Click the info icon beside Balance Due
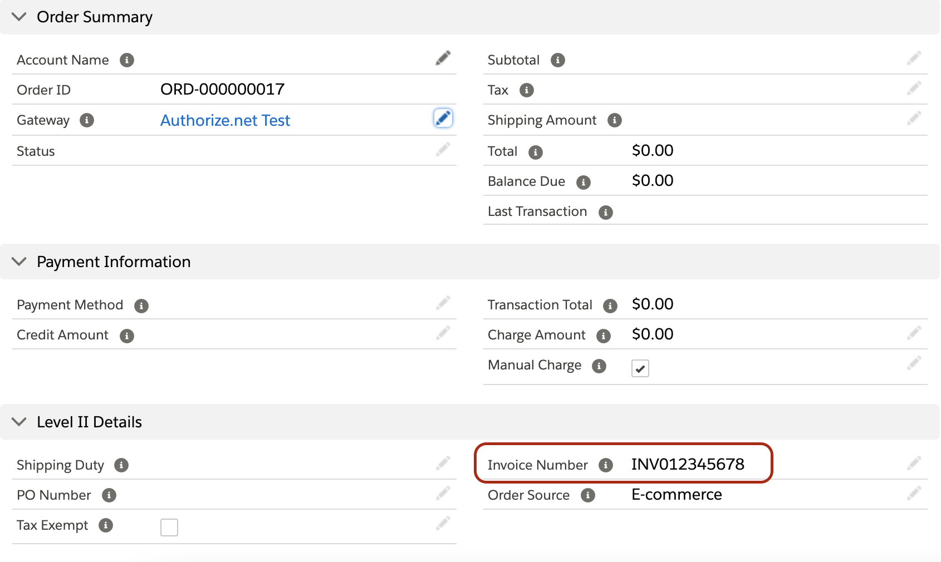Screen dimensions: 941x562 coord(583,183)
